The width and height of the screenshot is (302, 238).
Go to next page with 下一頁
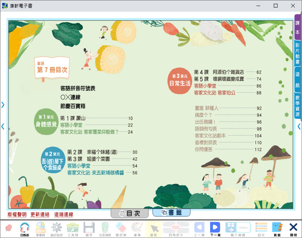[215, 229]
